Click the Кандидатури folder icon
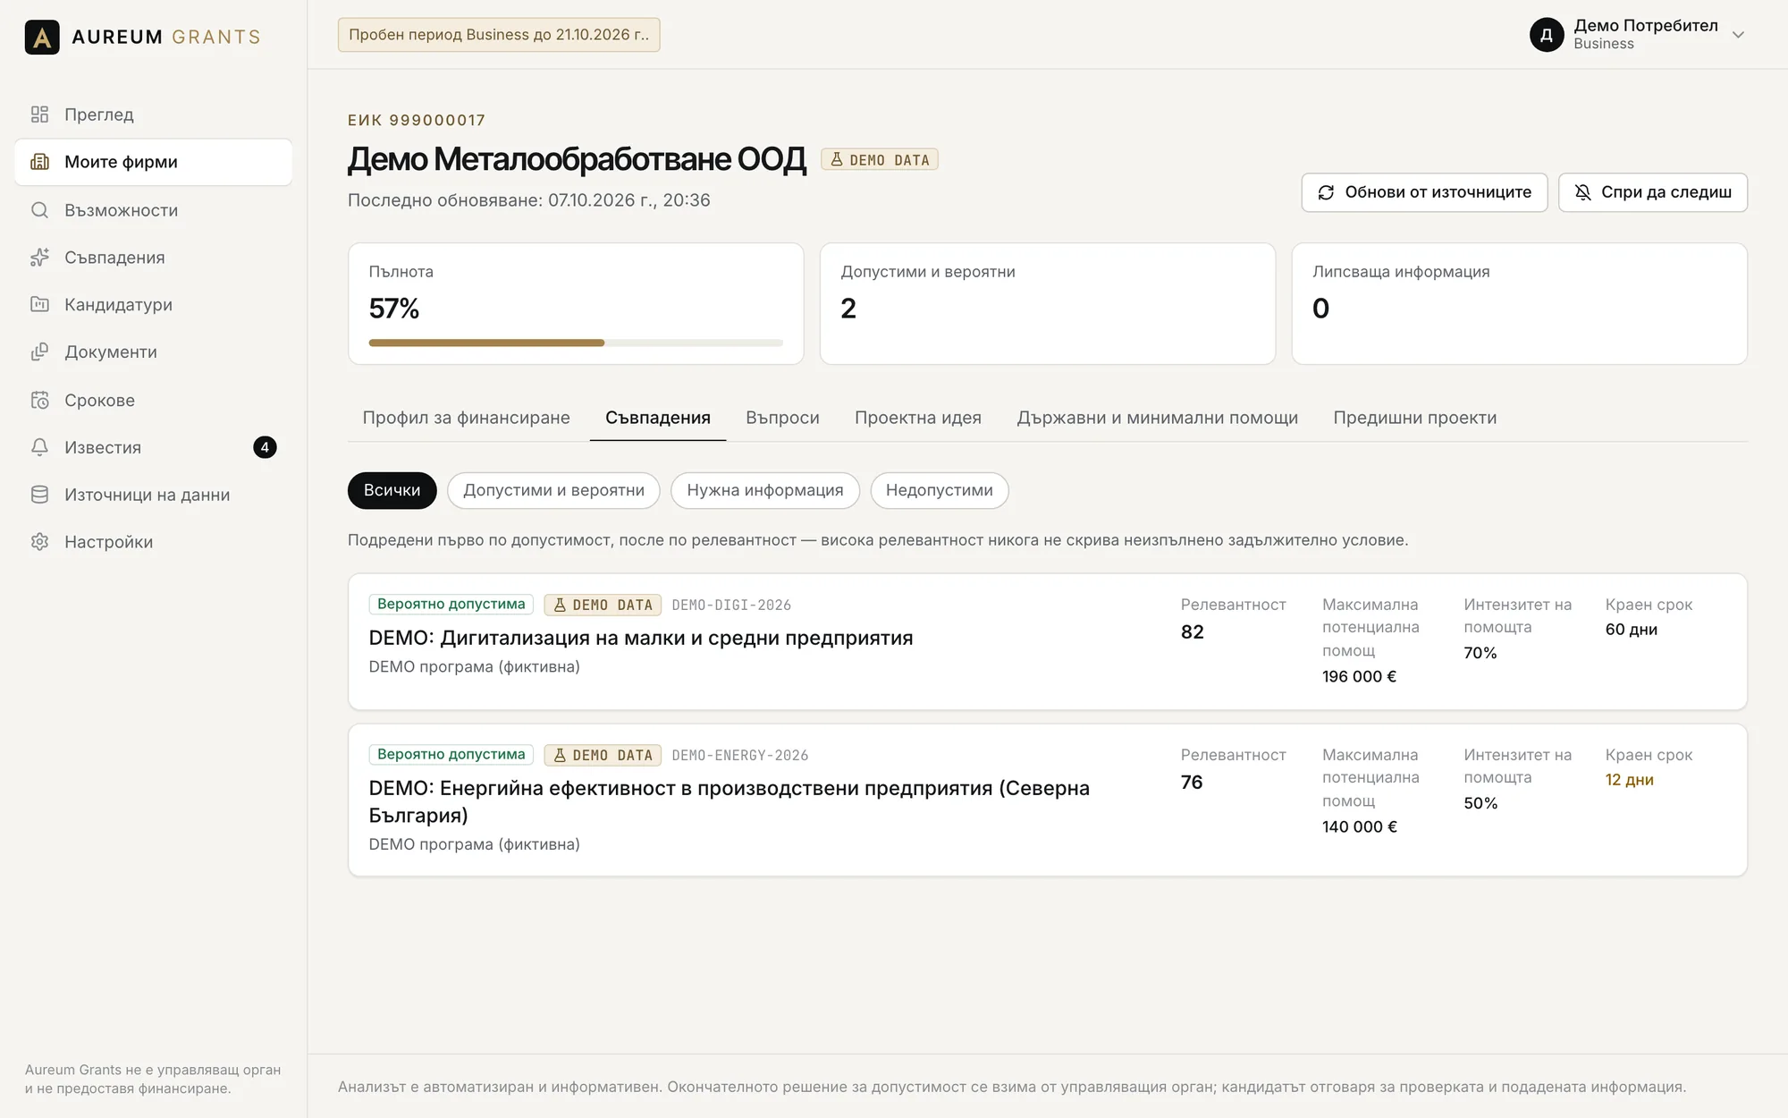 point(39,305)
